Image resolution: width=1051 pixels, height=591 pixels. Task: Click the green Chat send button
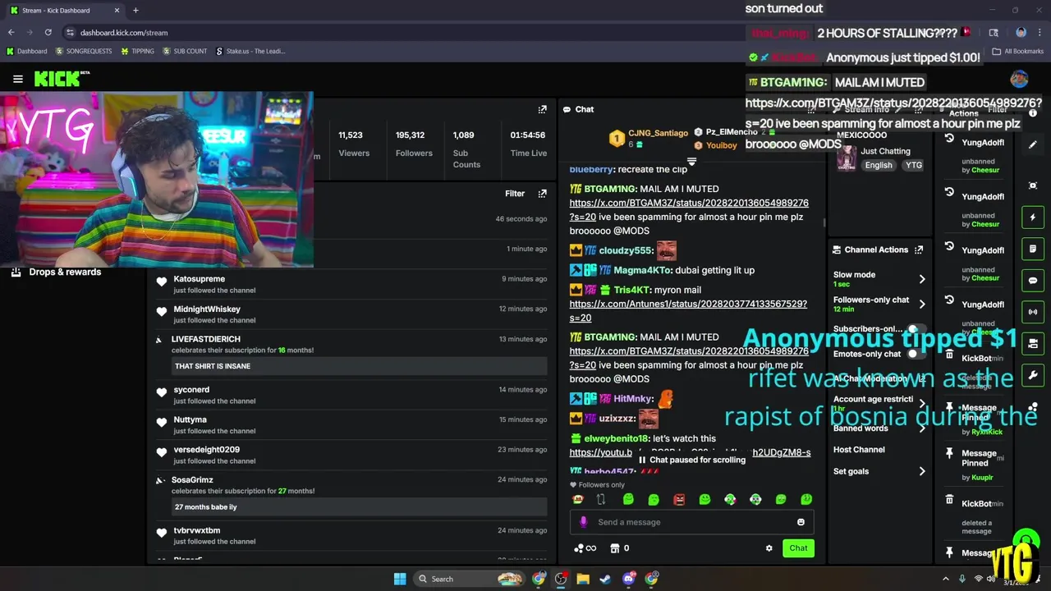click(x=798, y=548)
